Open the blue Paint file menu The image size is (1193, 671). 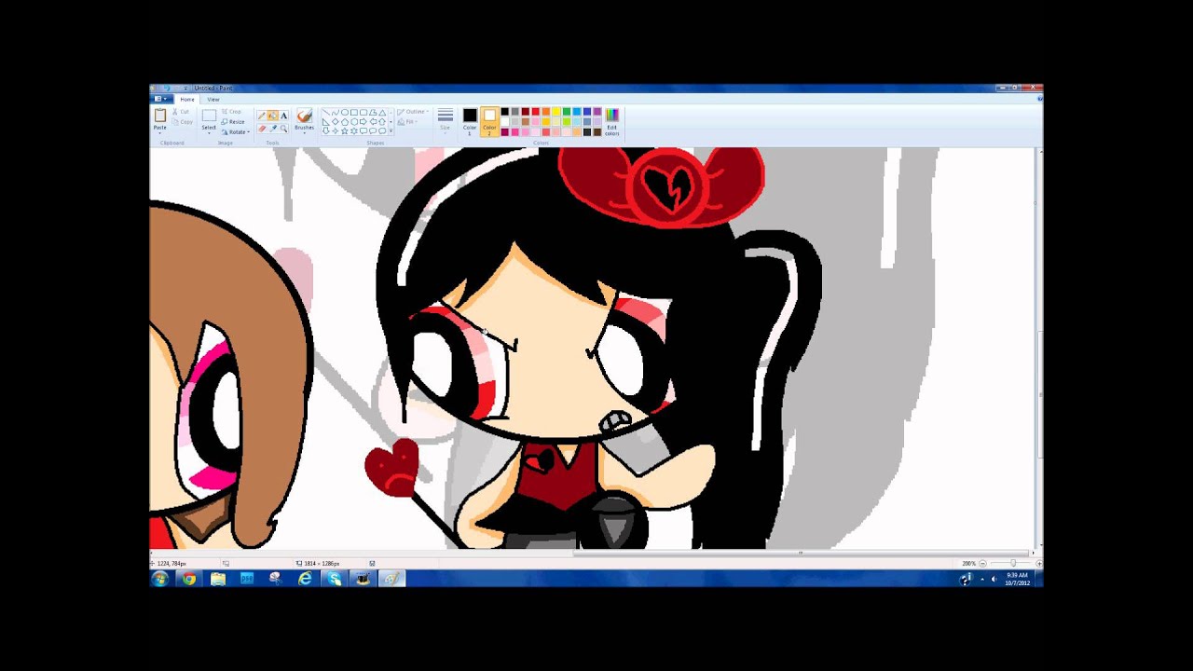click(161, 99)
